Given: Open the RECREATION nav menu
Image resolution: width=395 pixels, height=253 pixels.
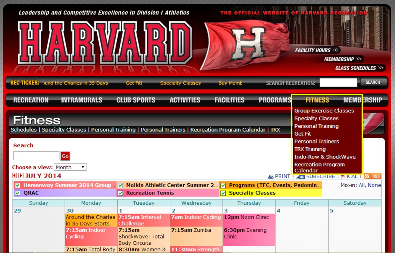Looking at the screenshot, I should (x=31, y=100).
